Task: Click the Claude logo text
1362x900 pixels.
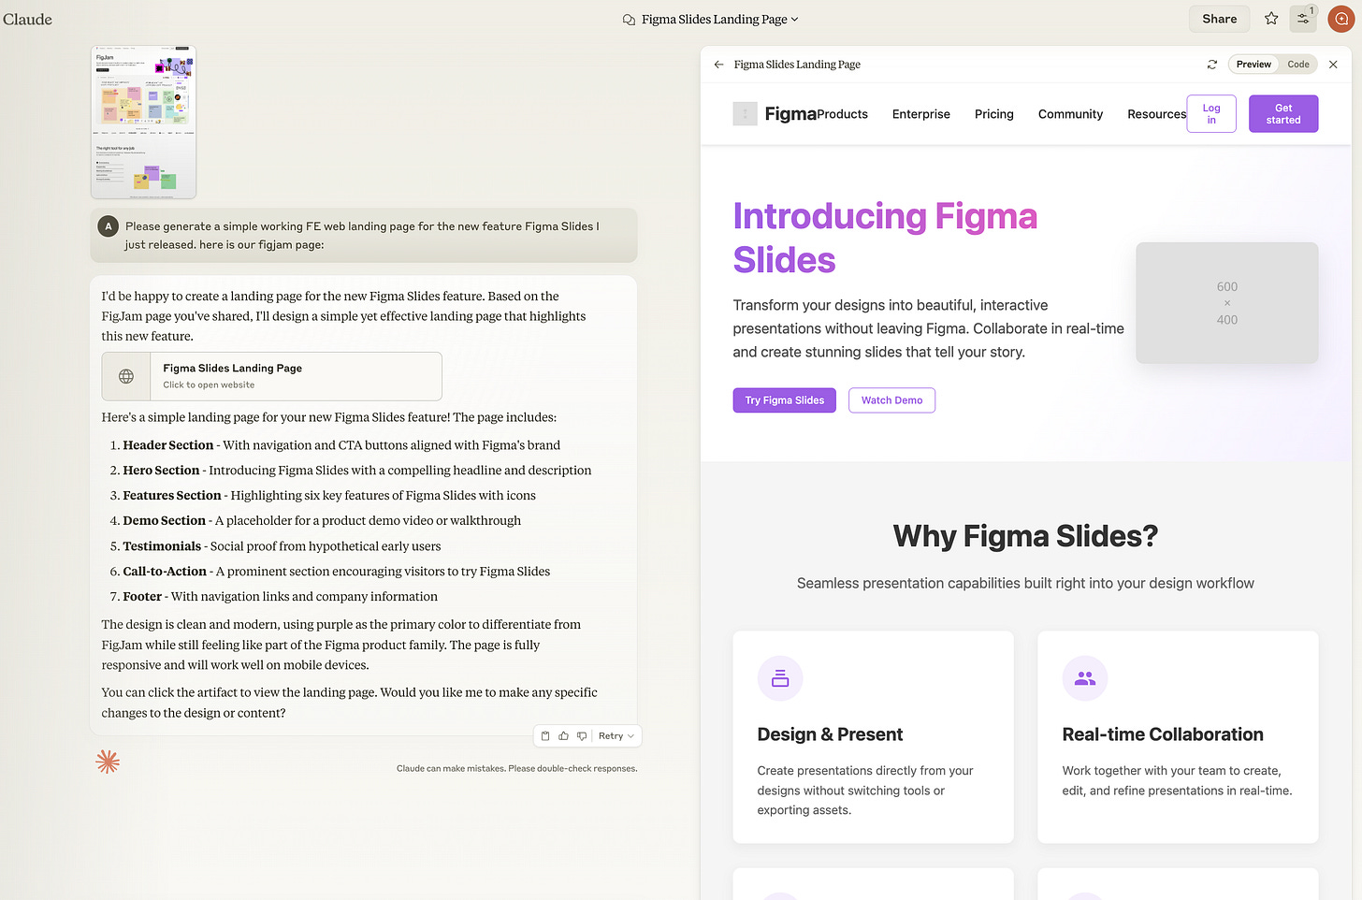Action: pos(27,19)
